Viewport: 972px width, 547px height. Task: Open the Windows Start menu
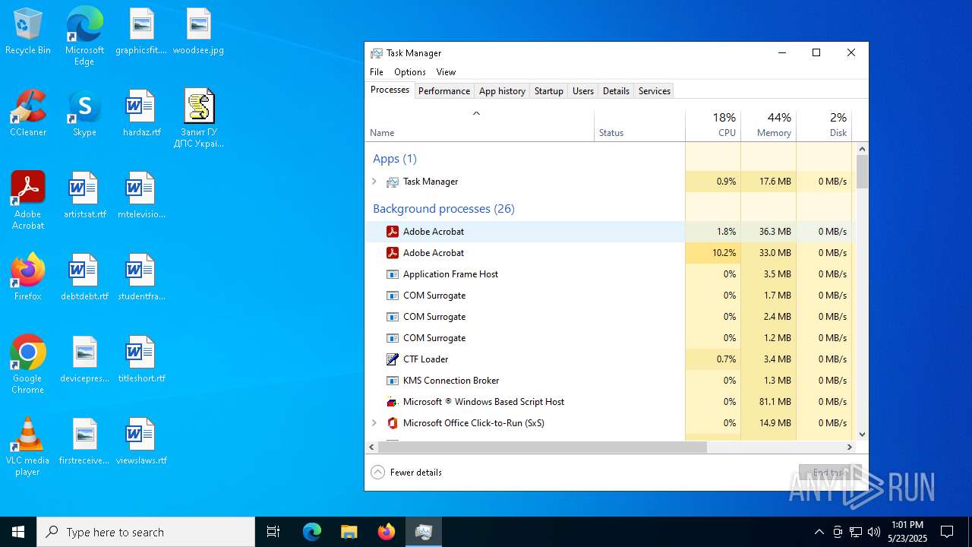18,532
